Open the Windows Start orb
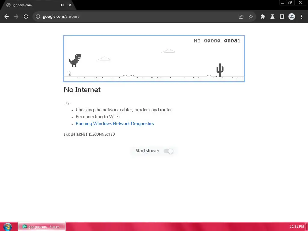 tap(8, 227)
